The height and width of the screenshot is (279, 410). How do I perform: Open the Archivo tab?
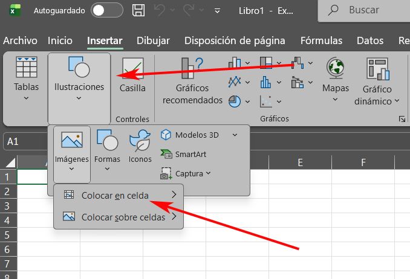20,40
